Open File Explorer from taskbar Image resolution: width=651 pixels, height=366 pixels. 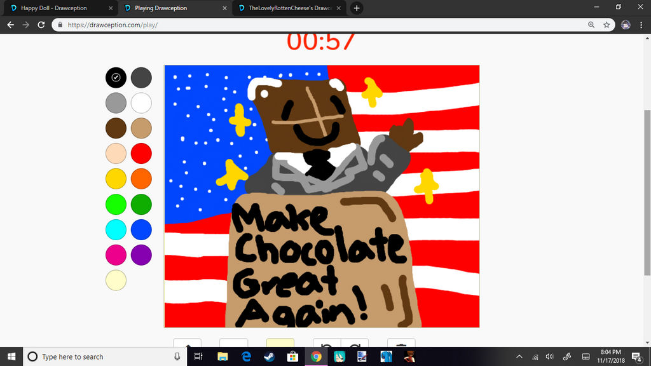click(223, 356)
